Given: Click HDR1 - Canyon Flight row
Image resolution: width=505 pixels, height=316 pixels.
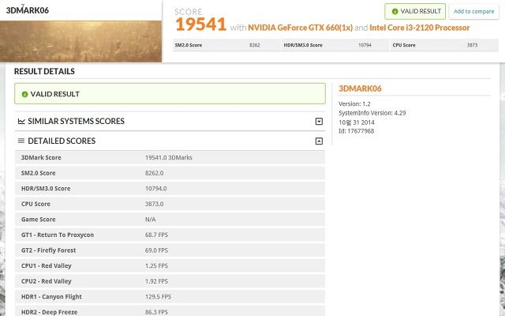Looking at the screenshot, I should point(170,297).
